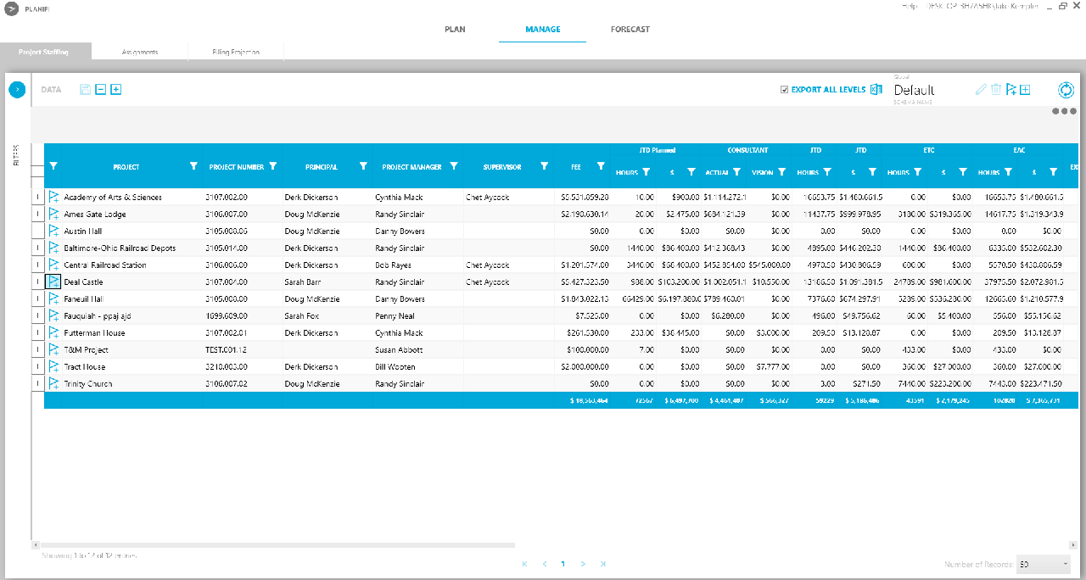Expand the Academy of Arts & Sciences row
The image size is (1086, 580).
[x=37, y=197]
